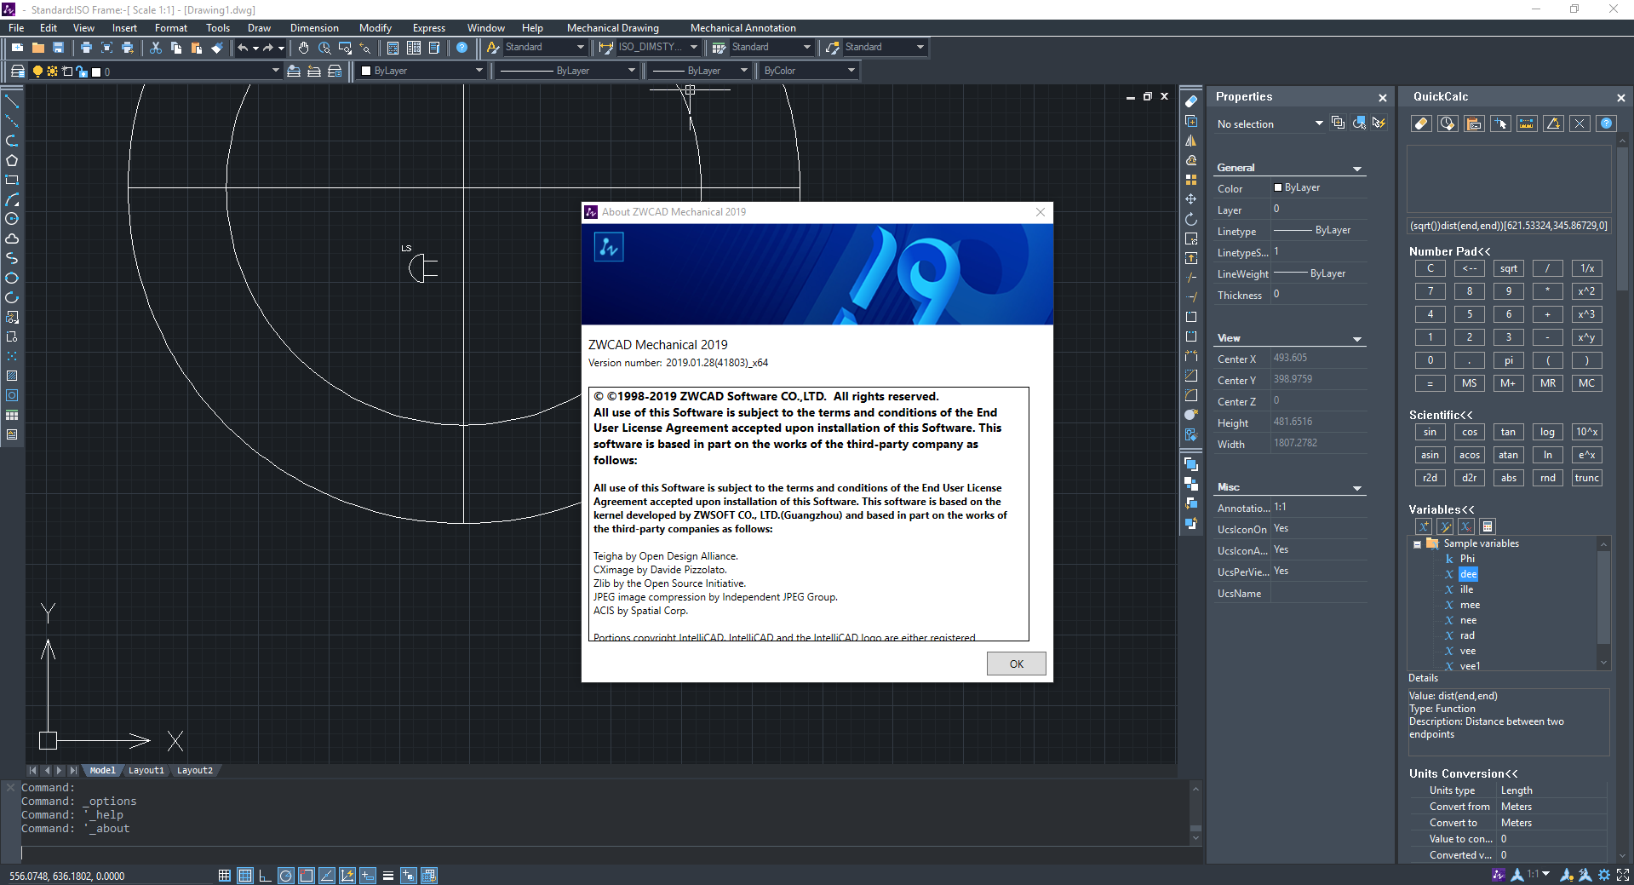Screen dimensions: 1634x885
Task: Collapse the View section in Properties
Action: point(1357,339)
